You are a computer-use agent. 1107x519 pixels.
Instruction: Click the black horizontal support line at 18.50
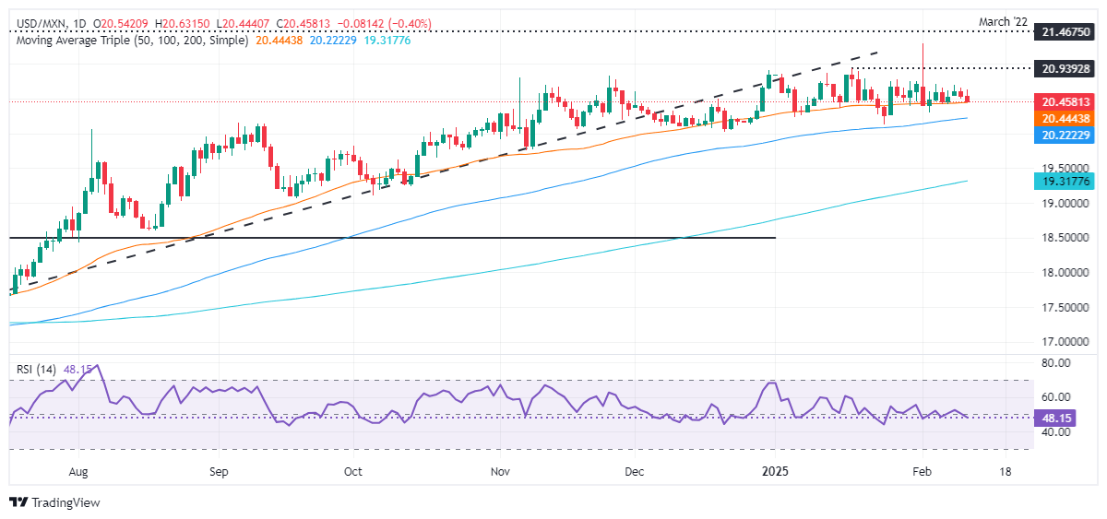pyautogui.click(x=393, y=238)
